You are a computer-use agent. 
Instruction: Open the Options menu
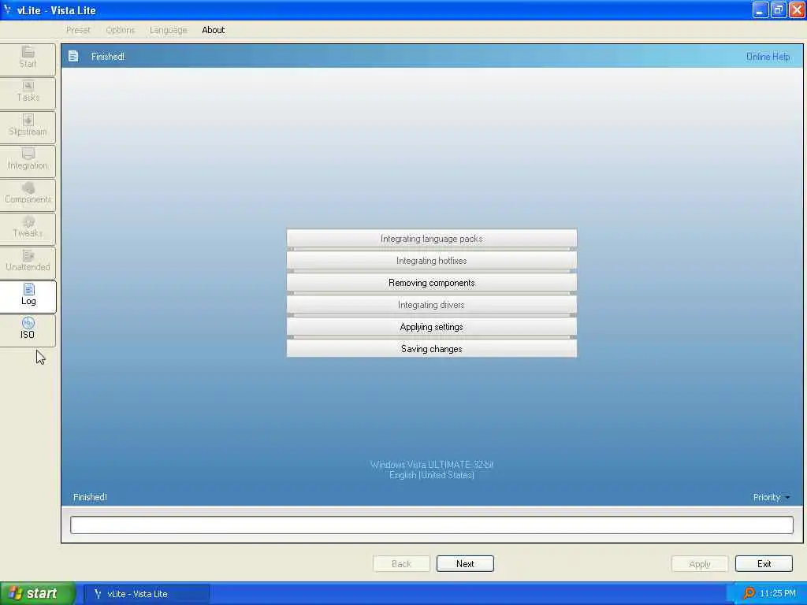(121, 30)
